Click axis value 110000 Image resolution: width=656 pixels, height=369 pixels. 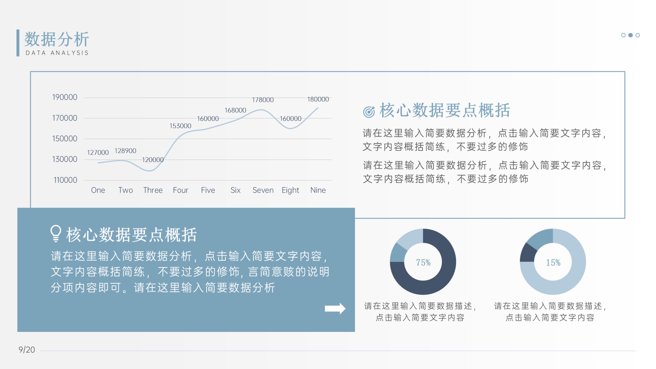point(65,180)
